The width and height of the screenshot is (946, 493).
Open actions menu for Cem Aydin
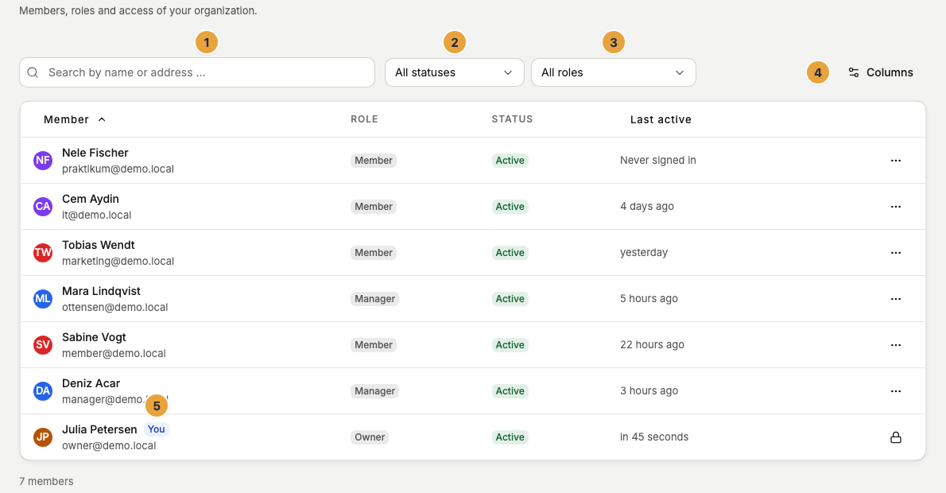(895, 207)
